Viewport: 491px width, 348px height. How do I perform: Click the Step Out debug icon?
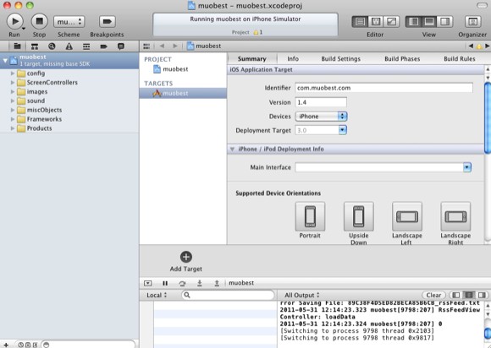point(217,283)
